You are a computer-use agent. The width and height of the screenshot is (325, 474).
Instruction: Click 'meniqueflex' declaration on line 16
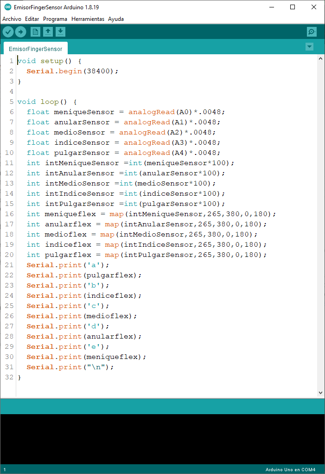pyautogui.click(x=70, y=214)
